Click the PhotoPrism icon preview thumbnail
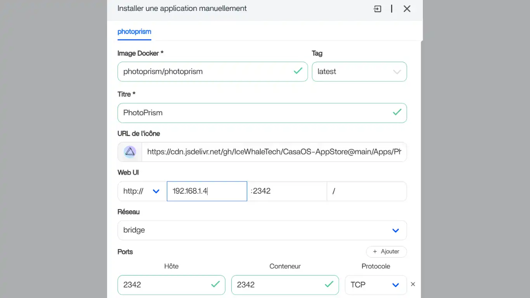 click(x=129, y=152)
